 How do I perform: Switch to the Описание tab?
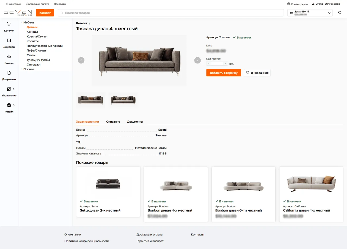click(113, 122)
